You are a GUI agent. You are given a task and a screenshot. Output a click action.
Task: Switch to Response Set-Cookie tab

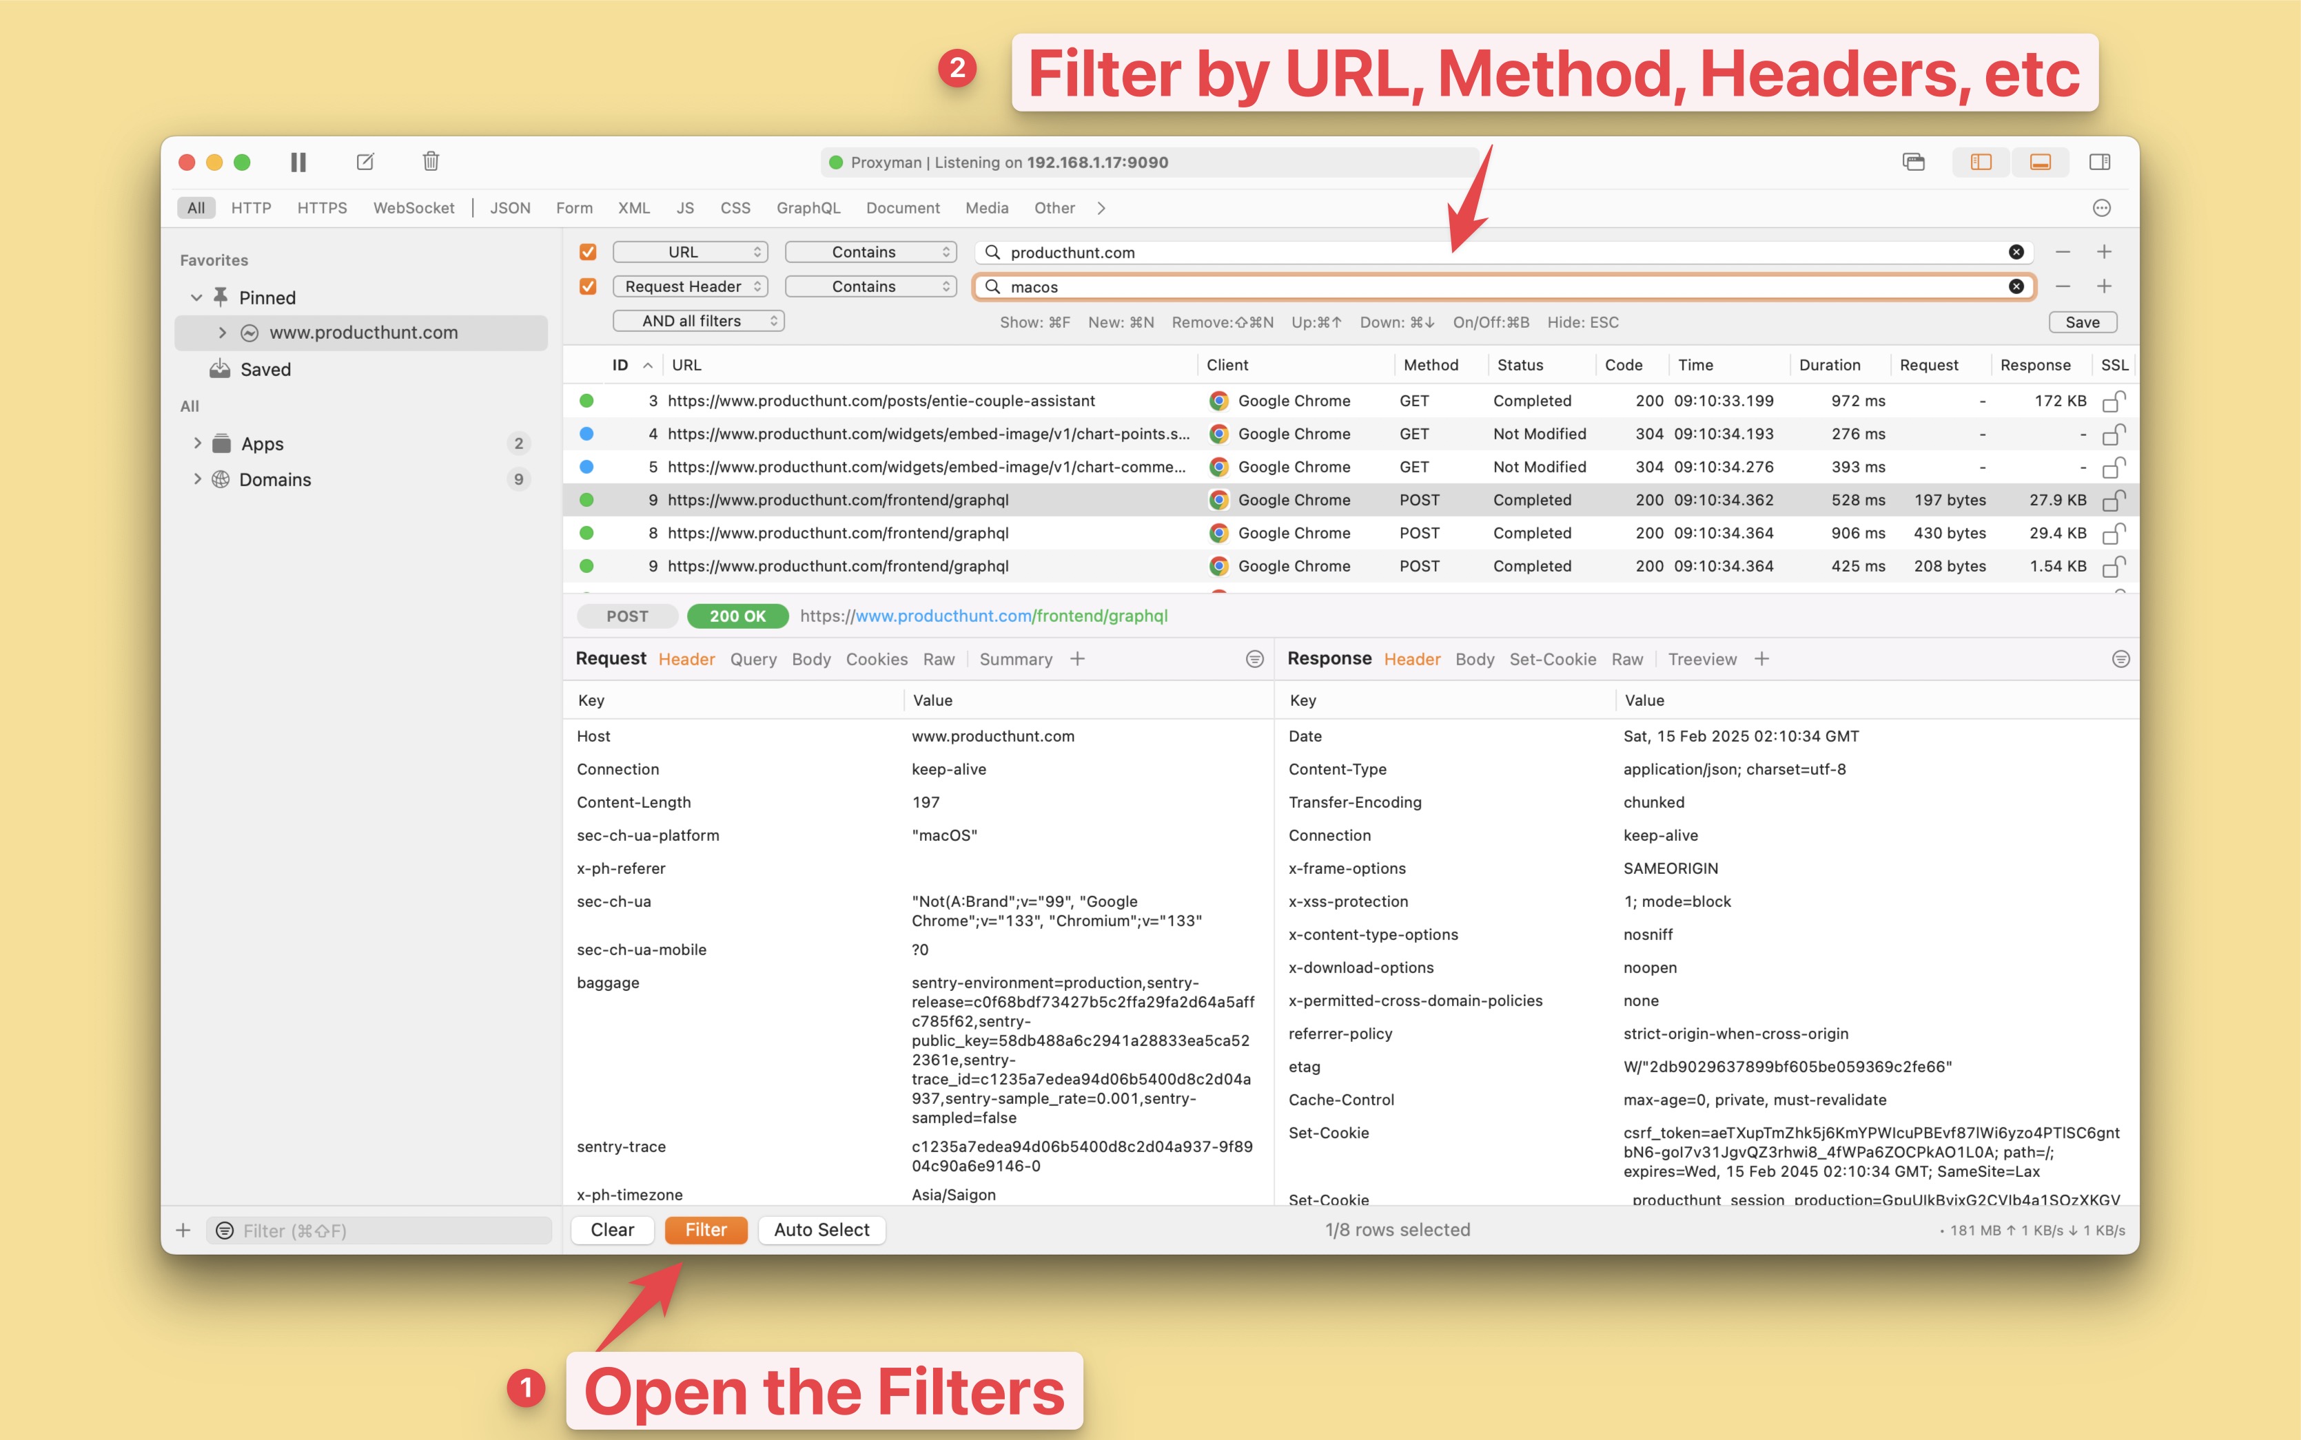point(1552,659)
